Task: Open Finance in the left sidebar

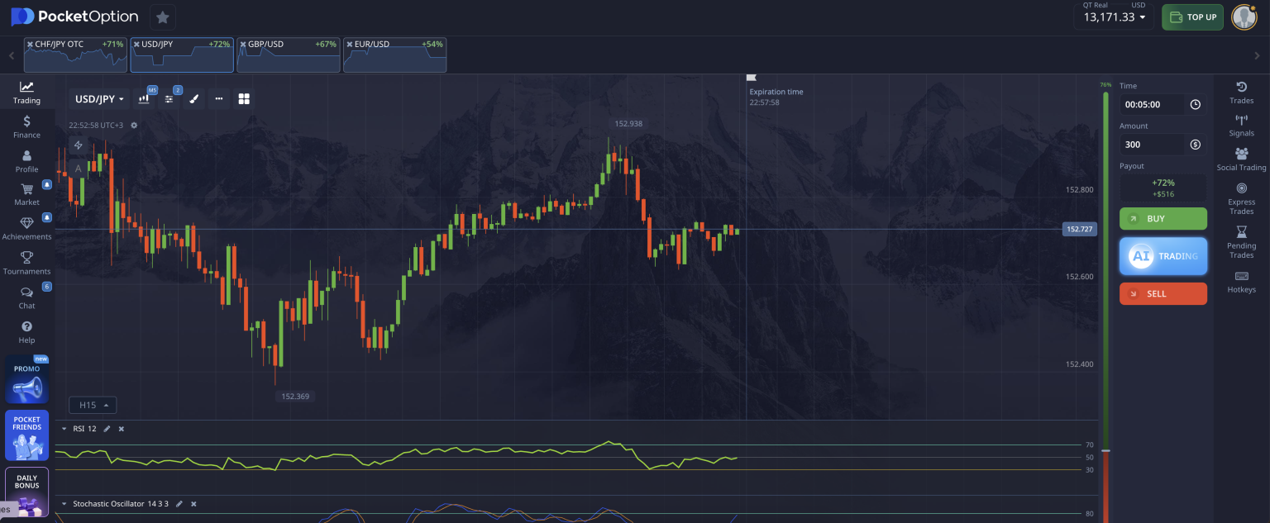Action: pos(26,126)
